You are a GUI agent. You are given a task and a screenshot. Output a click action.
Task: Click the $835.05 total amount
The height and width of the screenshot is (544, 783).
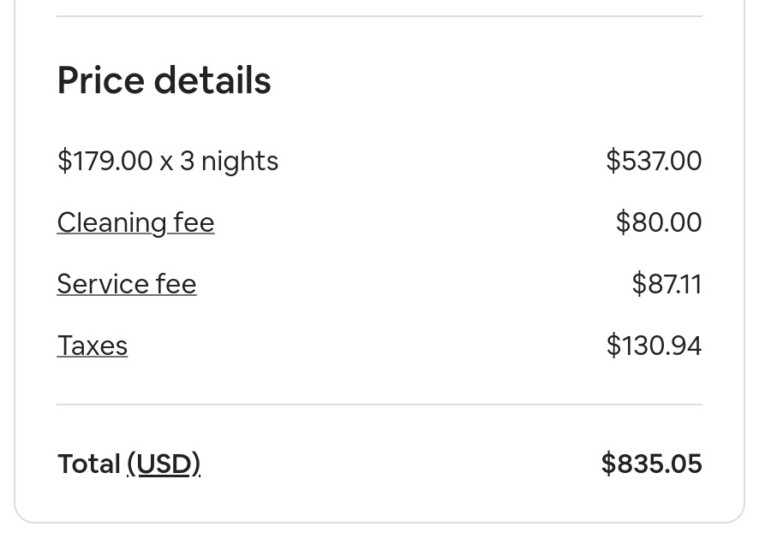coord(651,464)
